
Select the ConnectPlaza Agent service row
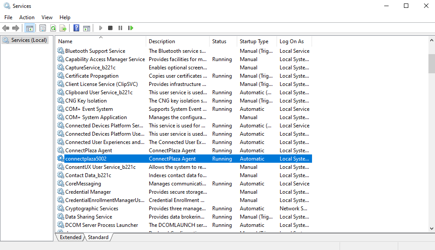(x=184, y=151)
